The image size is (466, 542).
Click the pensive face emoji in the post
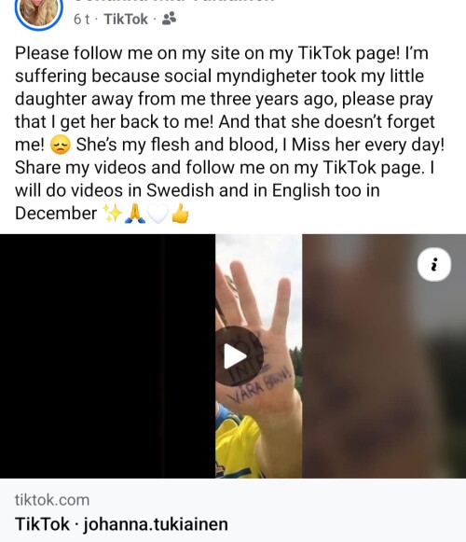click(61, 145)
